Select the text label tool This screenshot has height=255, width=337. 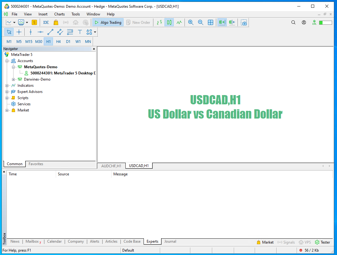(x=80, y=32)
